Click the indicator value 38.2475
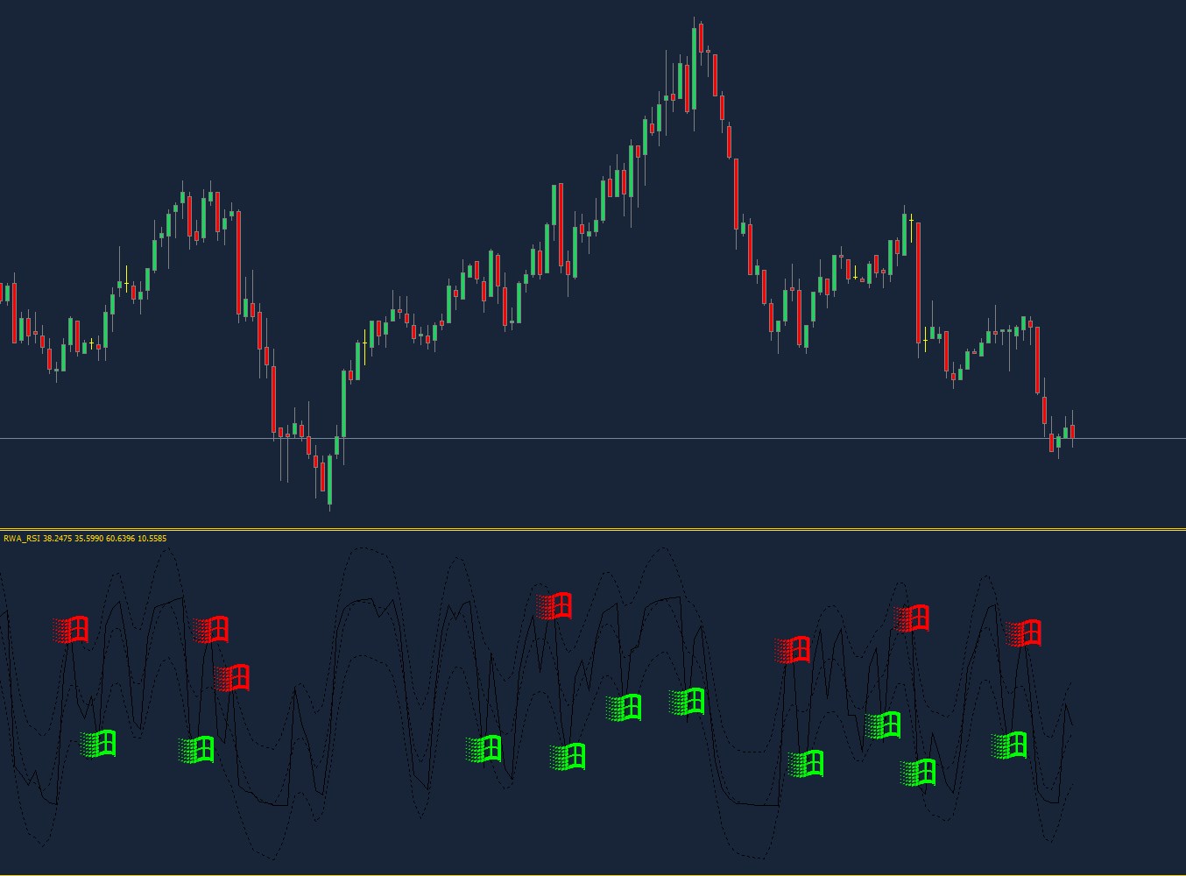The height and width of the screenshot is (876, 1186). point(57,539)
